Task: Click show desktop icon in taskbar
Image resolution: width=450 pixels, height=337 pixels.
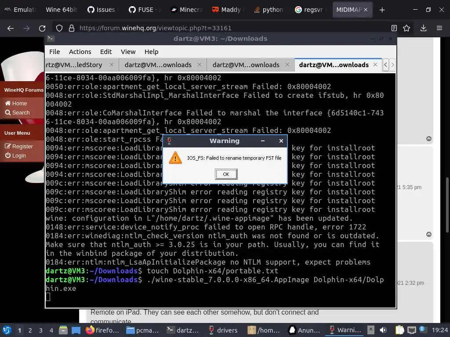Action: click(x=76, y=330)
